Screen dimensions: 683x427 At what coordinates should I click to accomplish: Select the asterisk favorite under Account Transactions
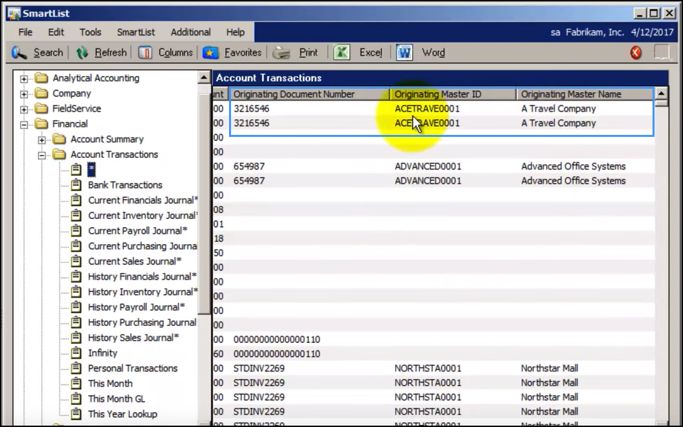pyautogui.click(x=91, y=169)
